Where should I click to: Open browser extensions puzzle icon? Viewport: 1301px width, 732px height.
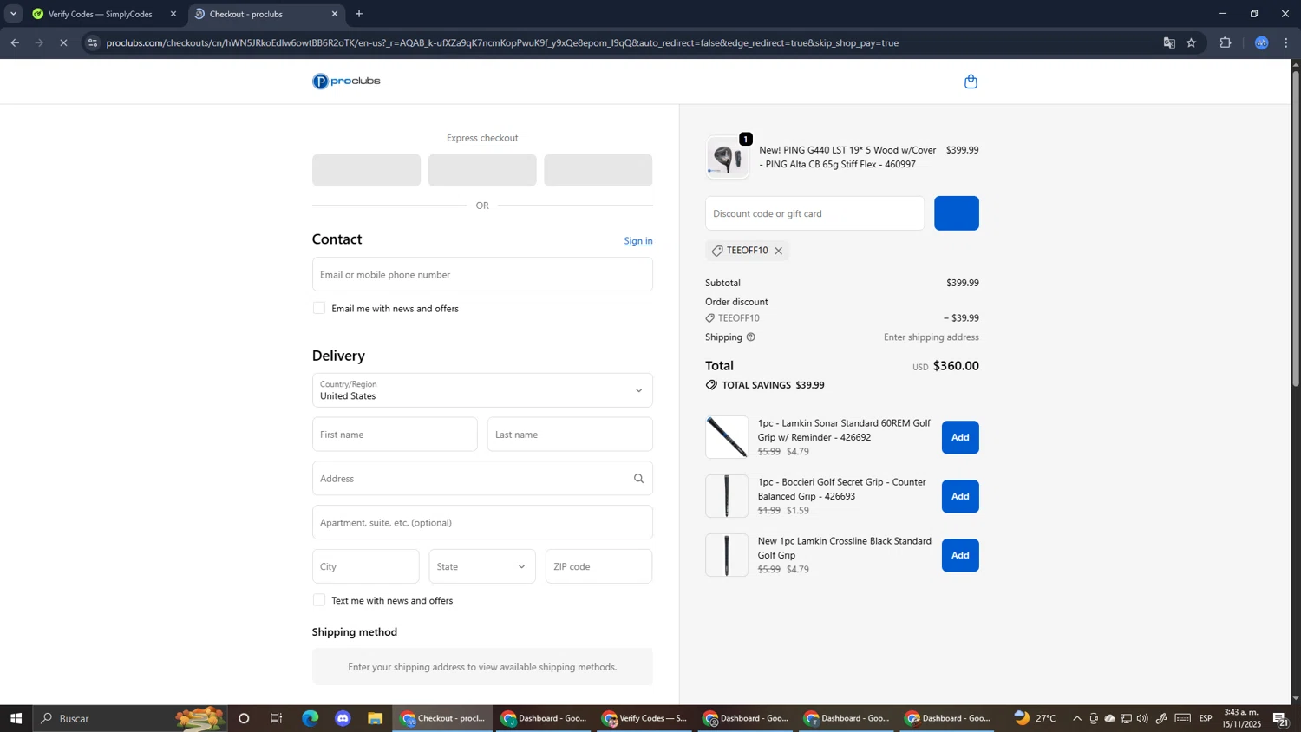[1226, 42]
